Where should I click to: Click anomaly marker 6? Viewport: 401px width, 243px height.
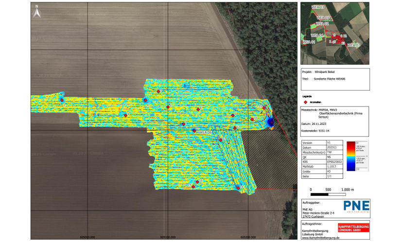198,109
